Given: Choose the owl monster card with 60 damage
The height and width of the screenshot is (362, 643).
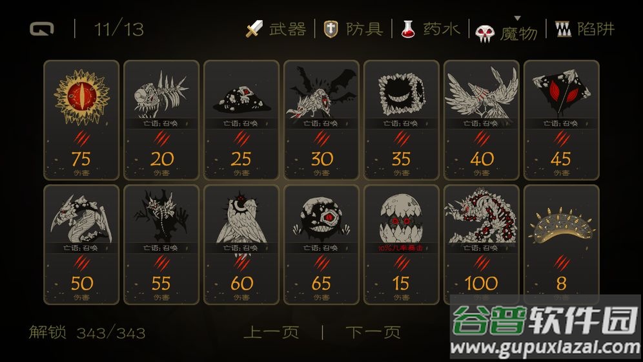Looking at the screenshot, I should (x=241, y=244).
